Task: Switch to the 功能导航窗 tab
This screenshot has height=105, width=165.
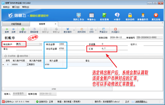Action: click(16, 24)
